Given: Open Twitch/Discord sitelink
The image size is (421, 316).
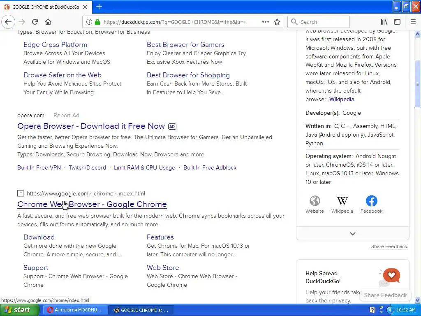Looking at the screenshot, I should pos(87,167).
